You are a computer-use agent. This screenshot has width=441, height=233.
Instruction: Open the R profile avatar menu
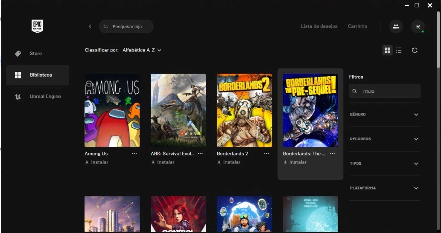click(418, 26)
